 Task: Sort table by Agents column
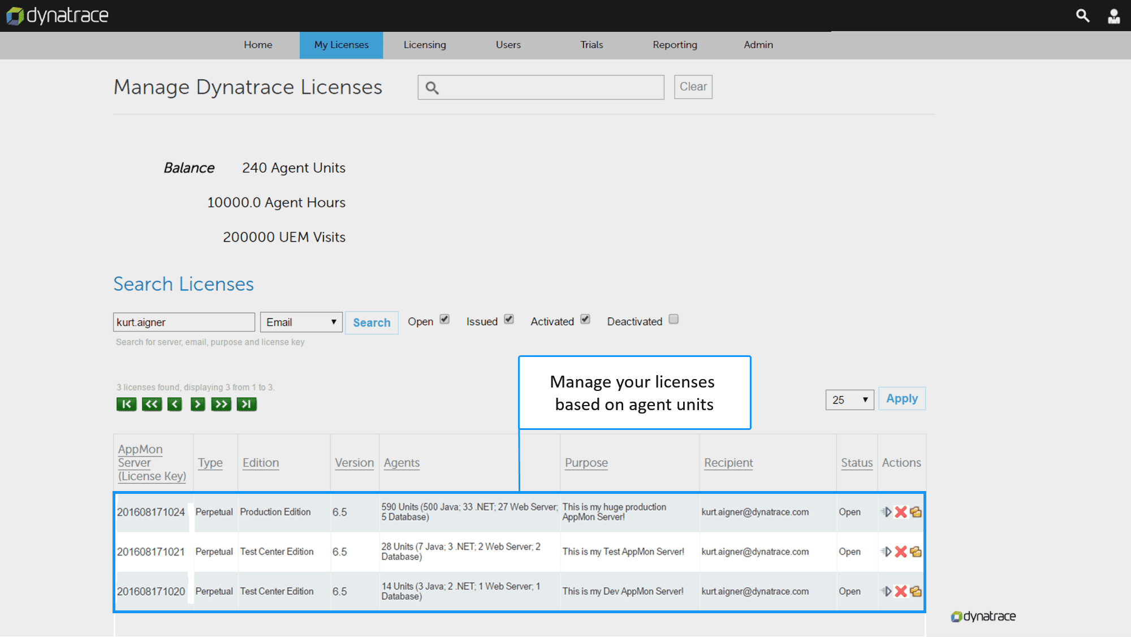tap(402, 463)
